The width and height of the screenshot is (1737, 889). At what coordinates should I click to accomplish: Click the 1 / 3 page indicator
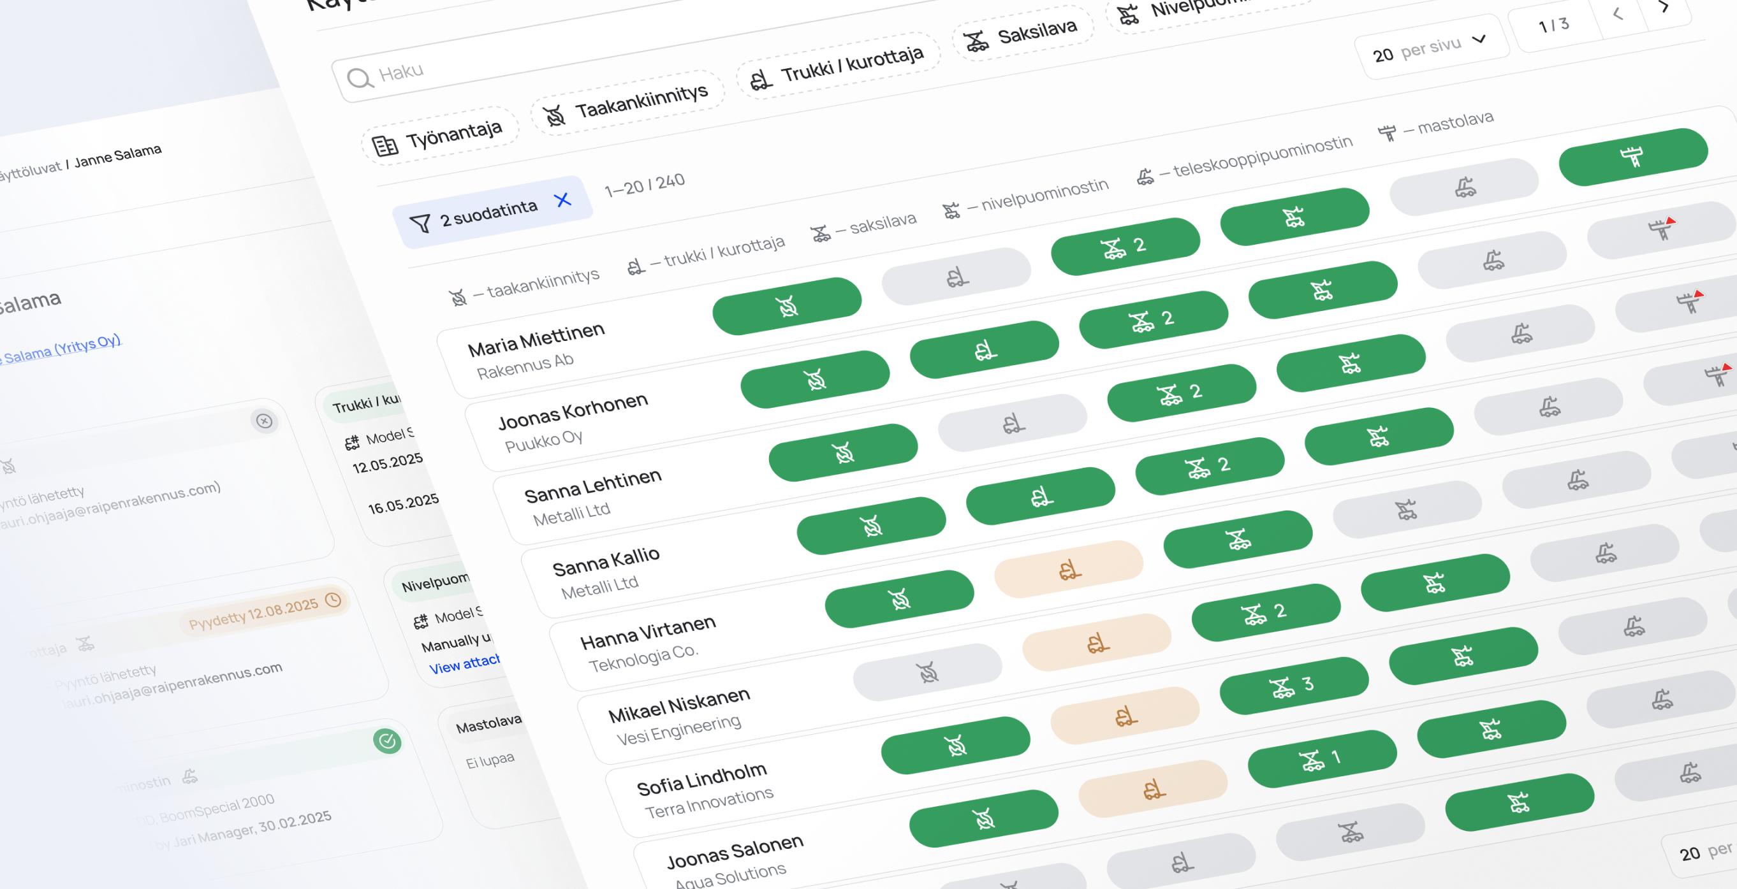click(x=1553, y=25)
